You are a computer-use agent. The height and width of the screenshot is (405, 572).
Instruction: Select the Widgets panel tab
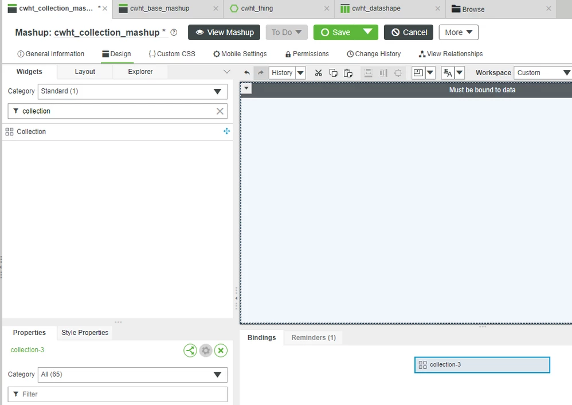[x=29, y=72]
